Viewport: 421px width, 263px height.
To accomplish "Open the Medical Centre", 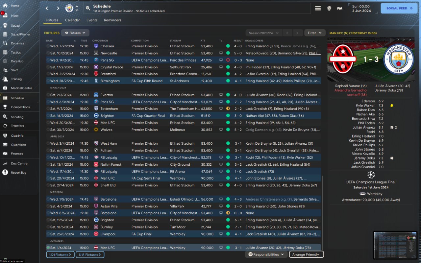I will pyautogui.click(x=21, y=88).
